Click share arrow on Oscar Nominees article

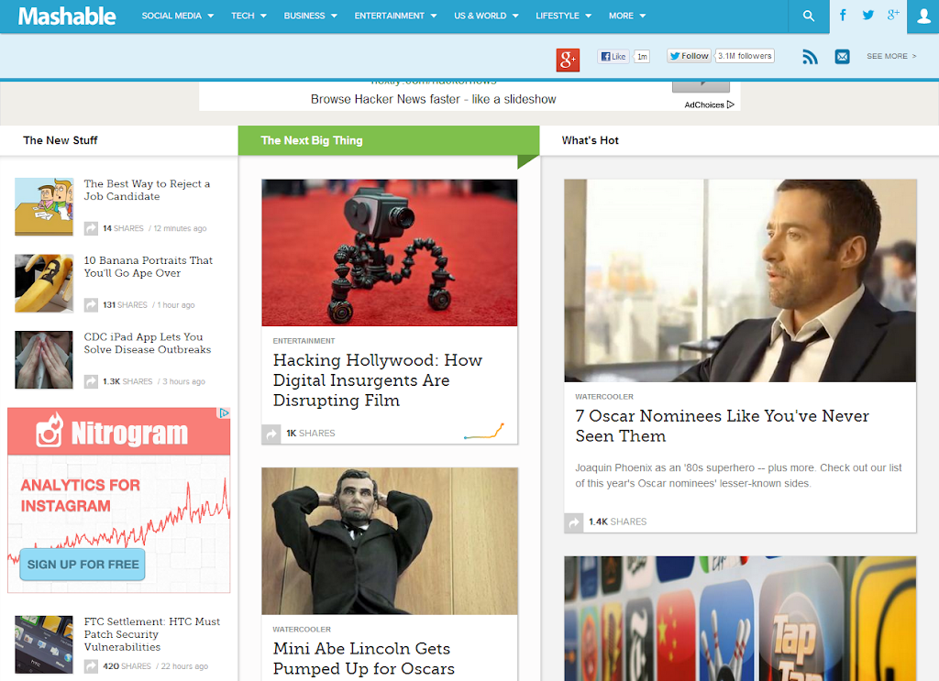tap(575, 522)
